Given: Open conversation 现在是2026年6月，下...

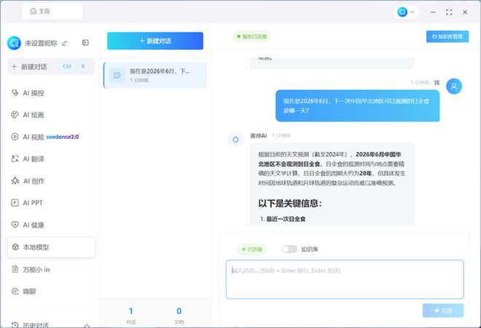Looking at the screenshot, I should click(x=155, y=76).
